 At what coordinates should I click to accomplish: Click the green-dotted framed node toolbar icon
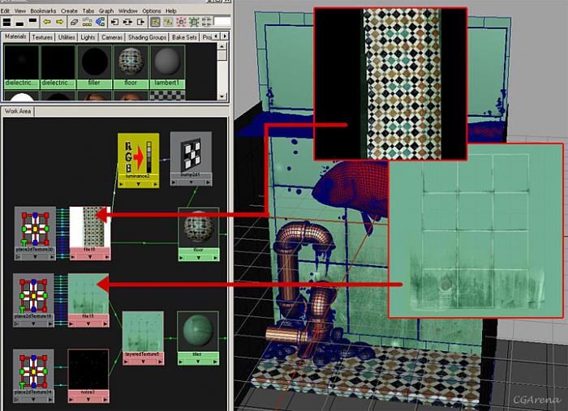[194, 22]
